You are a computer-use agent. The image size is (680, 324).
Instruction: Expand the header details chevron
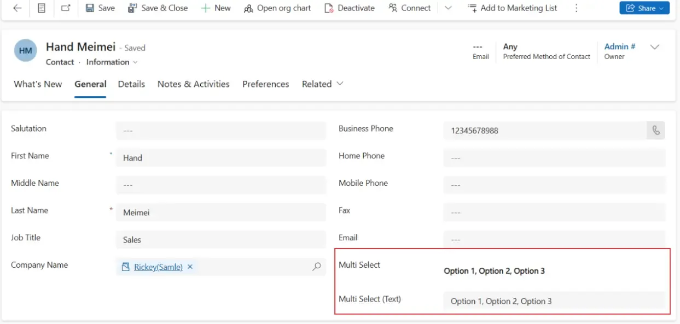(x=654, y=47)
